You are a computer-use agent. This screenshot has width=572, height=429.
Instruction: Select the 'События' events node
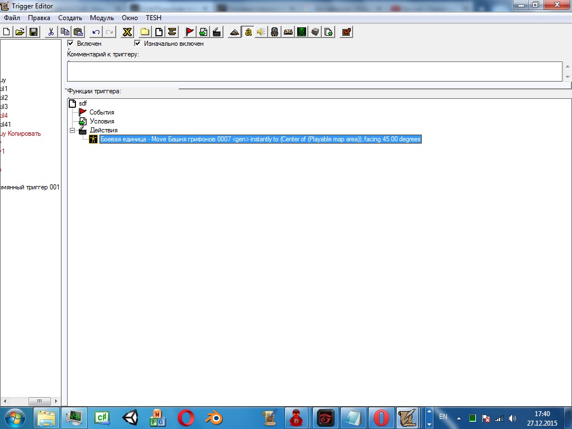[x=102, y=112]
